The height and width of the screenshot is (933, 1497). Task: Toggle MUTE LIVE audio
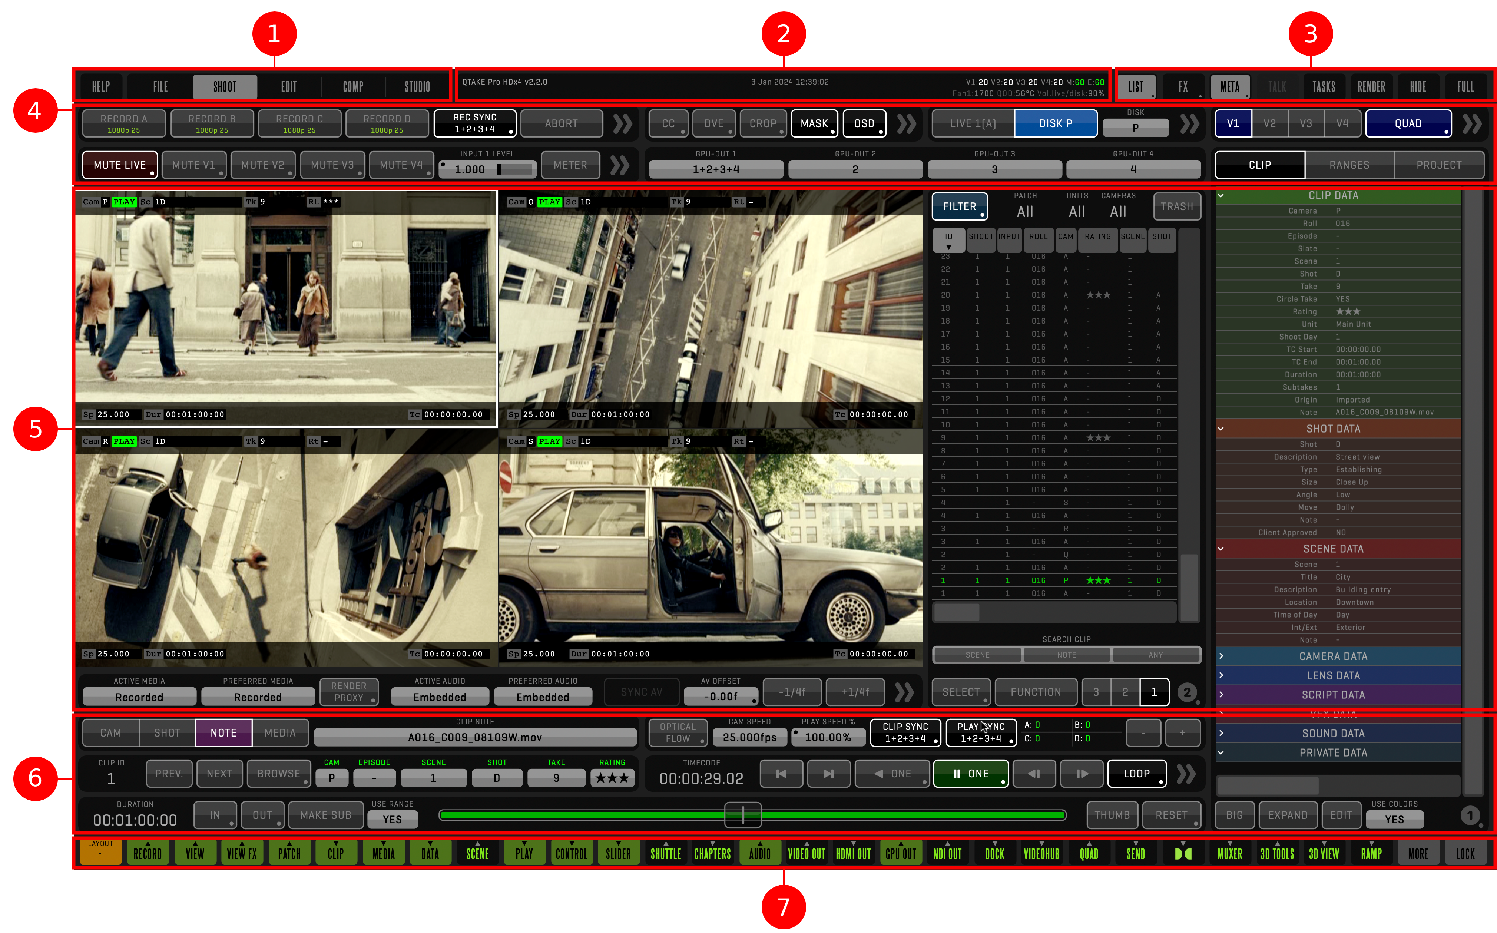pos(120,165)
